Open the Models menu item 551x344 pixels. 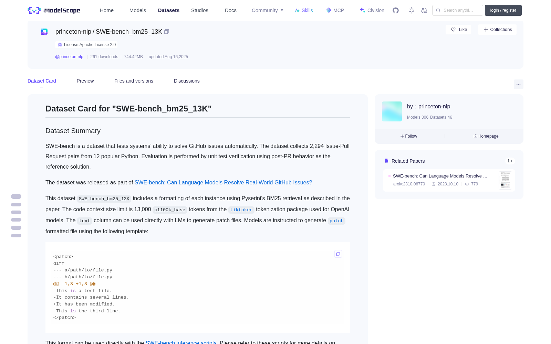click(138, 10)
